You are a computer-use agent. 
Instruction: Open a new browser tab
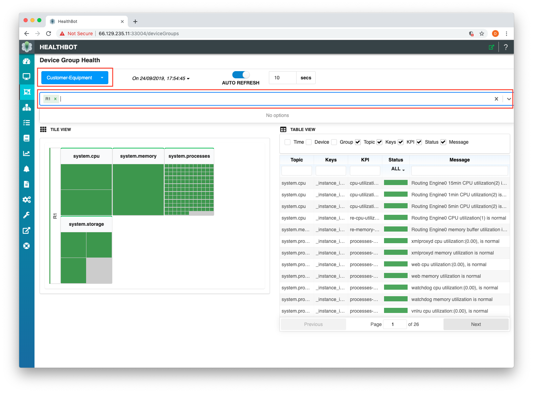pyautogui.click(x=135, y=22)
